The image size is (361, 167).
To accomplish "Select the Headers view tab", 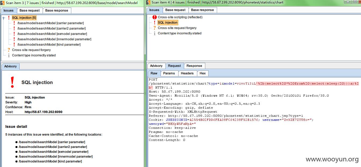I will [187, 73].
